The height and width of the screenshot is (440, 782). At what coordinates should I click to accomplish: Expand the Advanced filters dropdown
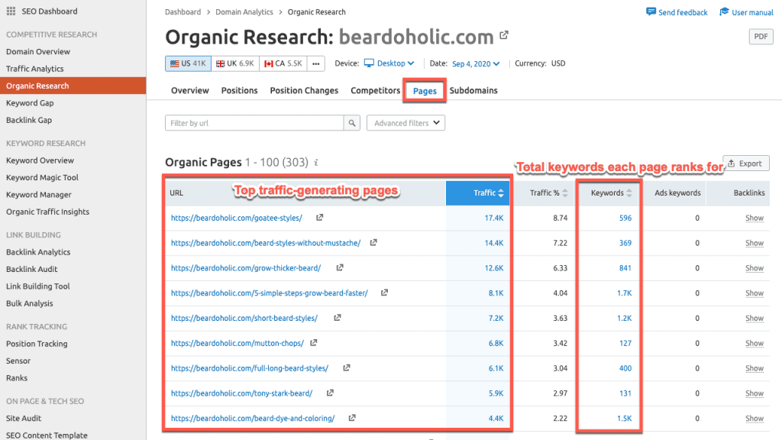[406, 123]
